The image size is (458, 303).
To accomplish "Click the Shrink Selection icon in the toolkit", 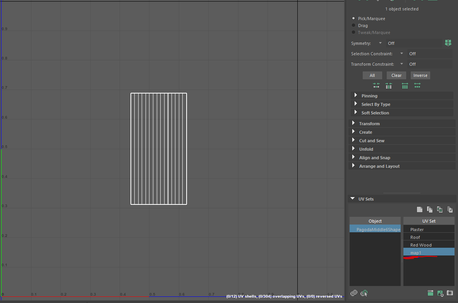I will pos(376,85).
